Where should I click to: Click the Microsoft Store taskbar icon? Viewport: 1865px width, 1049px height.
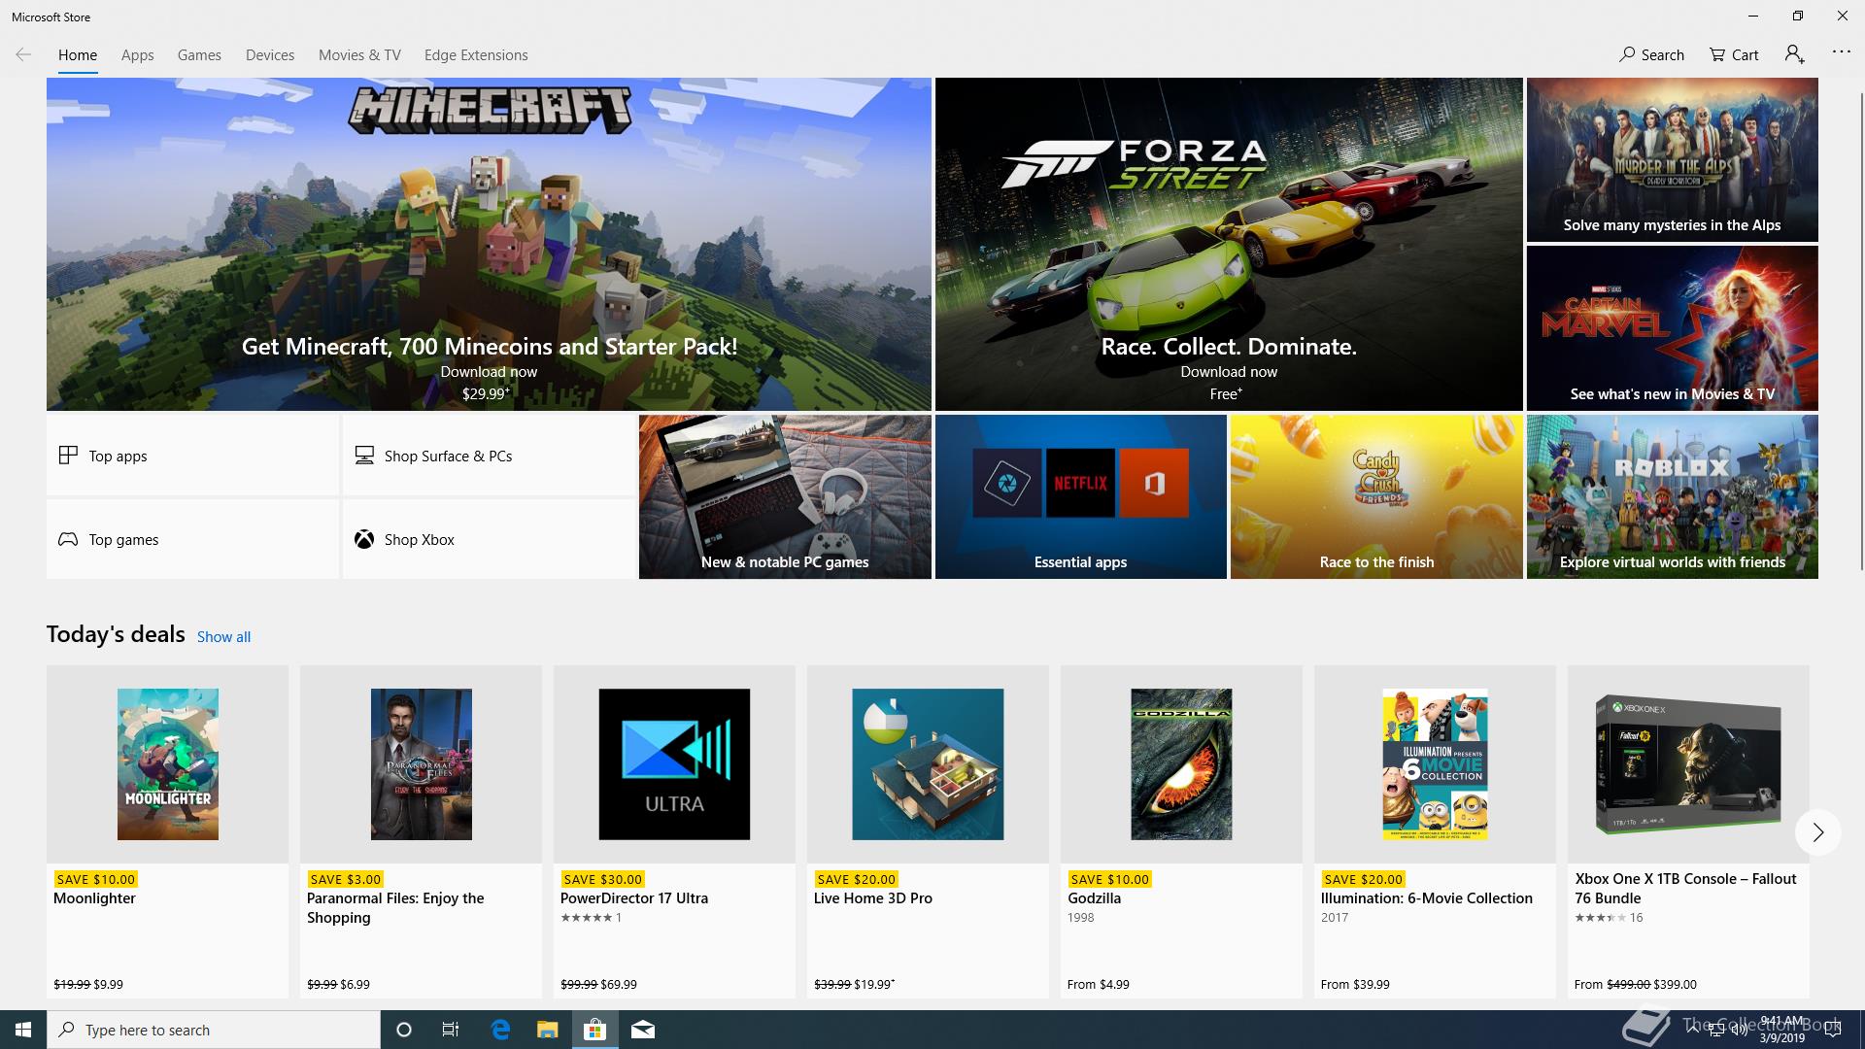tap(594, 1030)
